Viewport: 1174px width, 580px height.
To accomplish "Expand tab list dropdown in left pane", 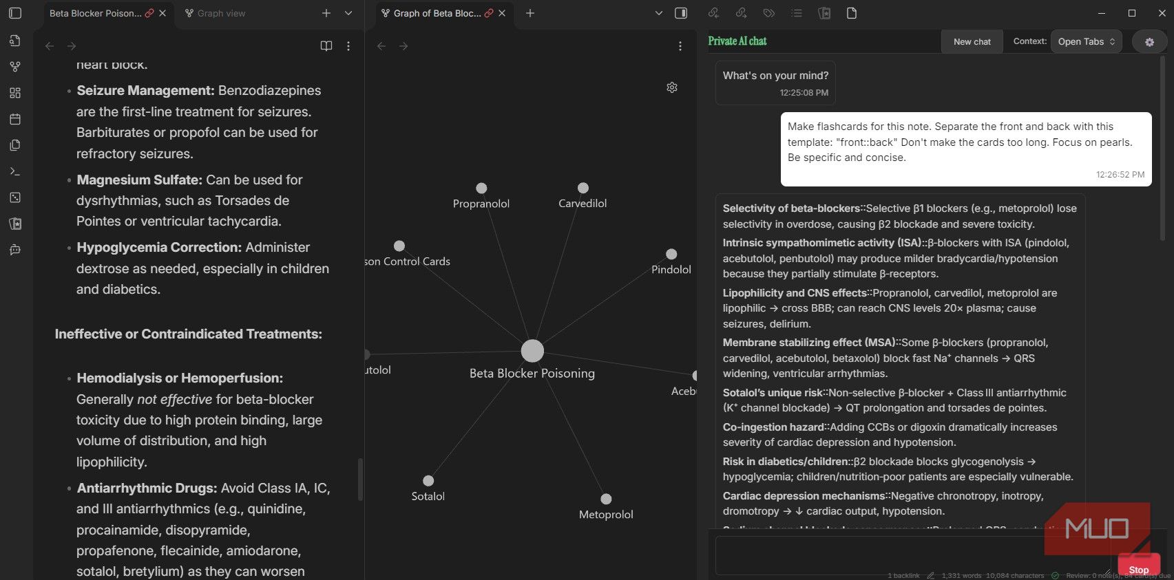I will (x=348, y=13).
